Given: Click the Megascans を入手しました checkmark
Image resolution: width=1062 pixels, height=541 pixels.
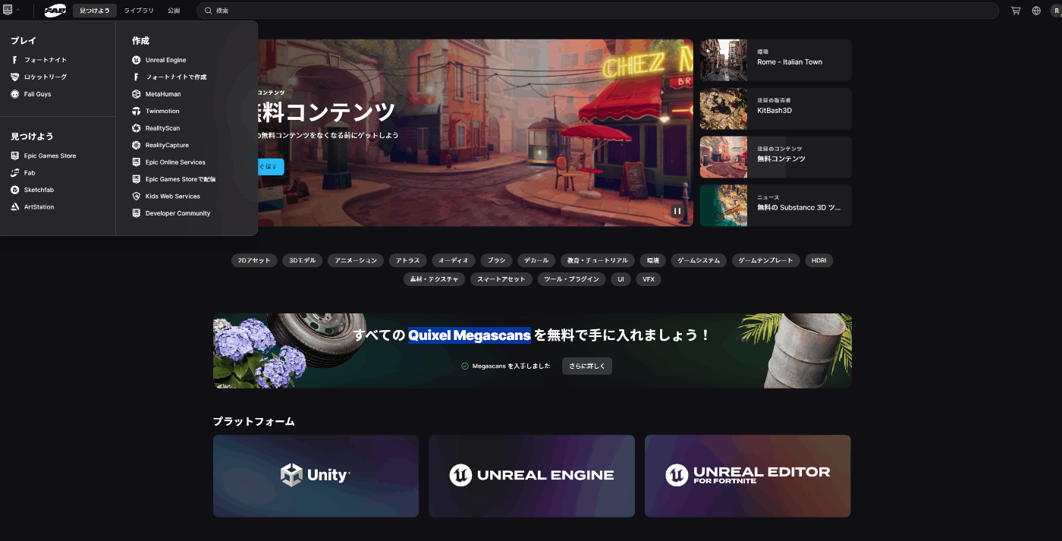Looking at the screenshot, I should tap(465, 366).
